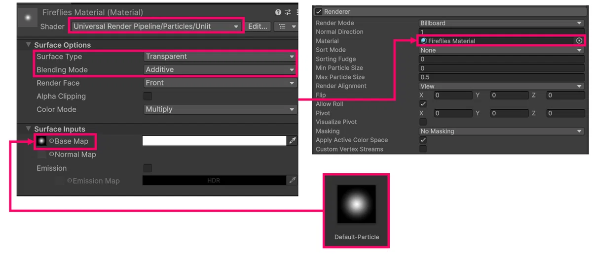Click the Normal Map texture slot
Image resolution: width=592 pixels, height=254 pixels.
[x=42, y=155]
